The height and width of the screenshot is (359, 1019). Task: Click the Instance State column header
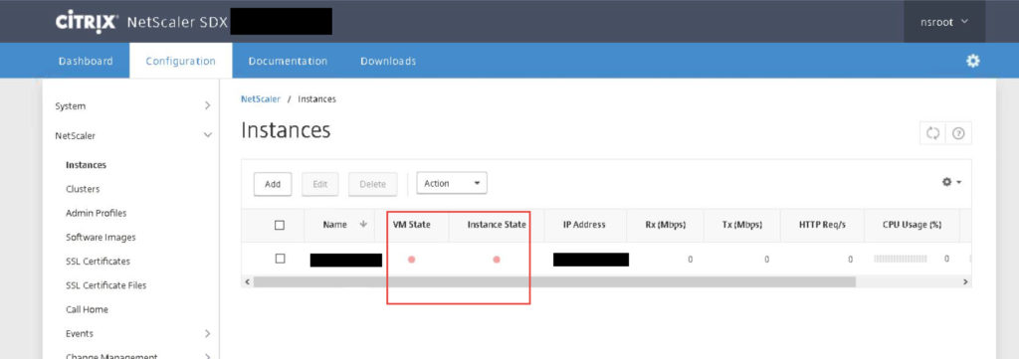[x=497, y=225]
